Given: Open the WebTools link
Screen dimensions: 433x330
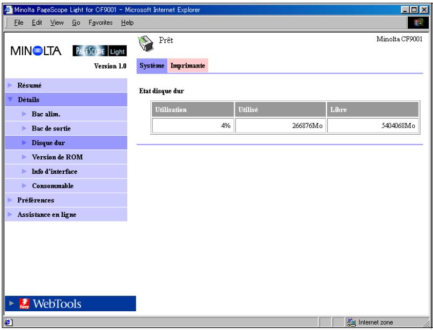Looking at the screenshot, I should pos(57,304).
